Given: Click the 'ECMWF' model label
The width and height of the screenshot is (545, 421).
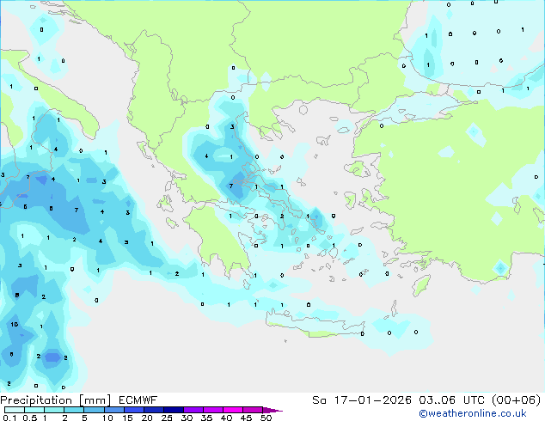Looking at the screenshot, I should (x=138, y=400).
